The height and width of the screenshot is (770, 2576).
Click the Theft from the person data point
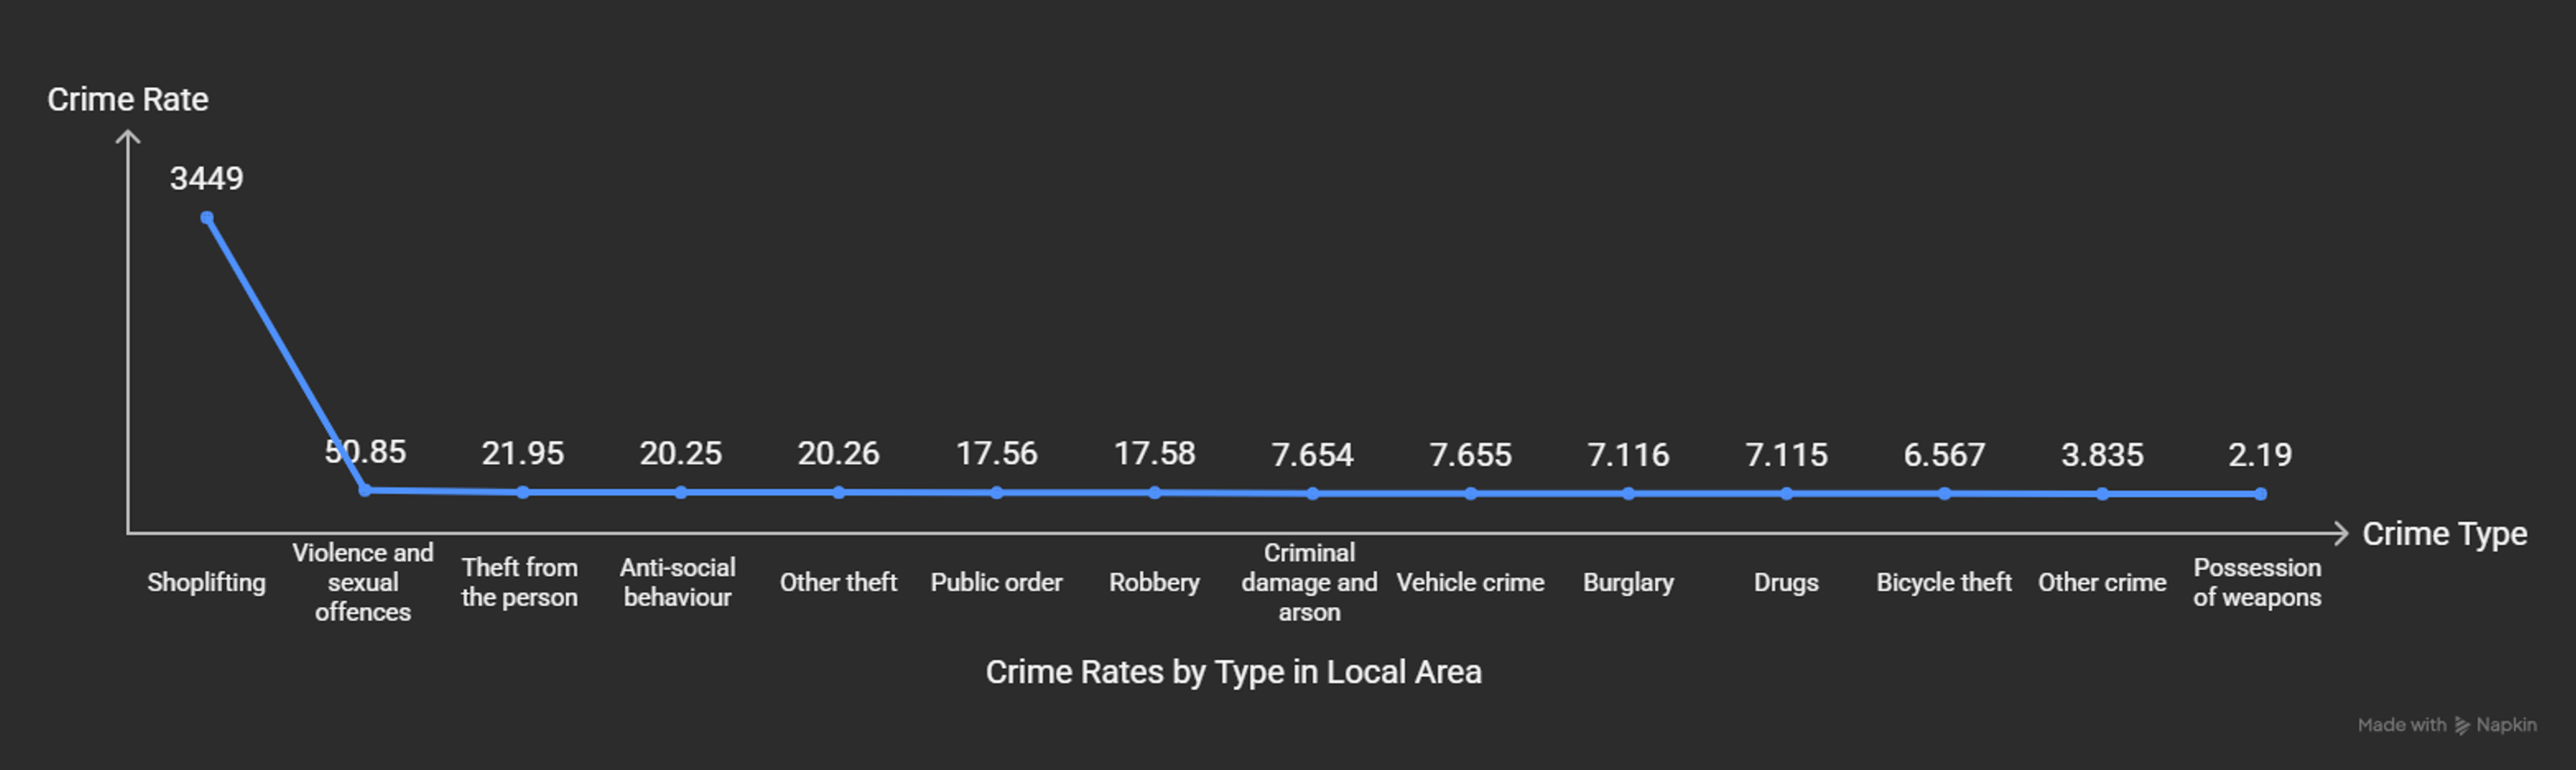523,492
